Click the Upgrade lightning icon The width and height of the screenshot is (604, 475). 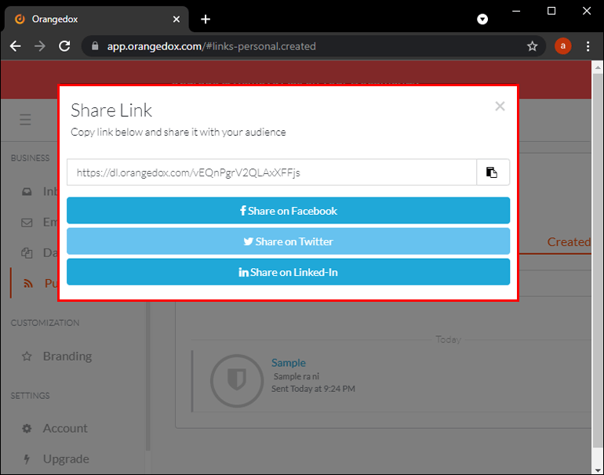27,459
